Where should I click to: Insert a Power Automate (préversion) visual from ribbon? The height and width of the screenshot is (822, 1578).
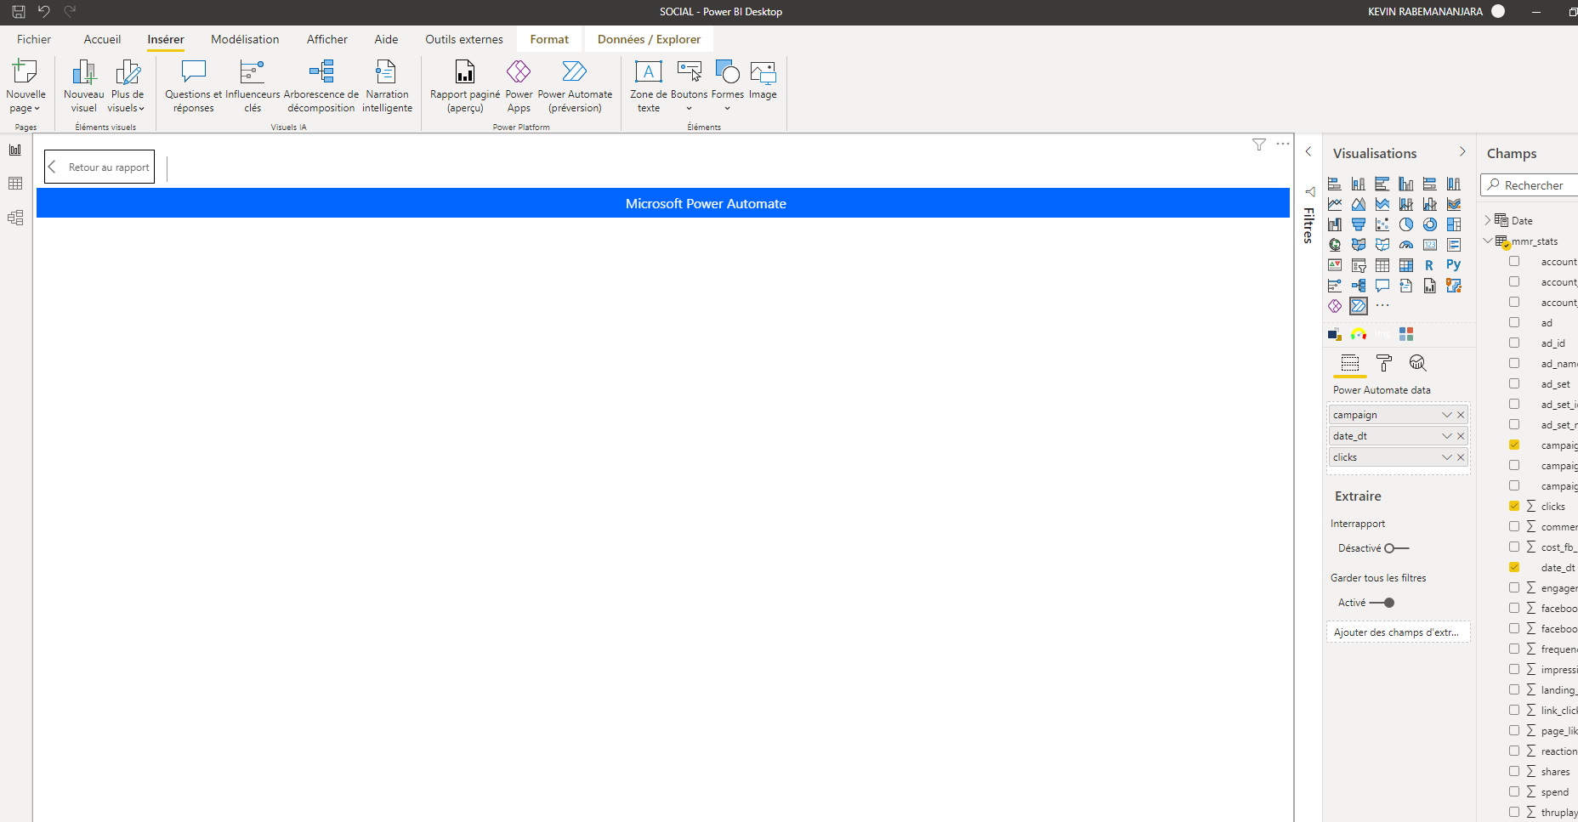click(575, 86)
